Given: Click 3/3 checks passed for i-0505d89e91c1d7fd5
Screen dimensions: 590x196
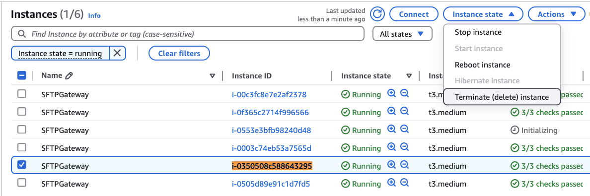Looking at the screenshot, I should [x=552, y=184].
